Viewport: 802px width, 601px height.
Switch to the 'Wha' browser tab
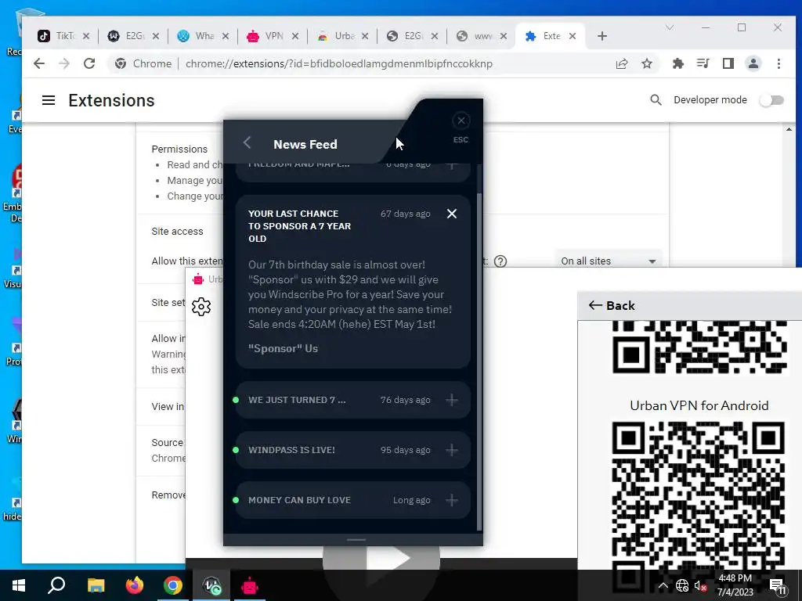pos(201,36)
